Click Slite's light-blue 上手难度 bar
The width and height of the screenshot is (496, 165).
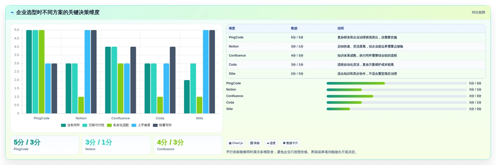pyautogui.click(x=206, y=72)
